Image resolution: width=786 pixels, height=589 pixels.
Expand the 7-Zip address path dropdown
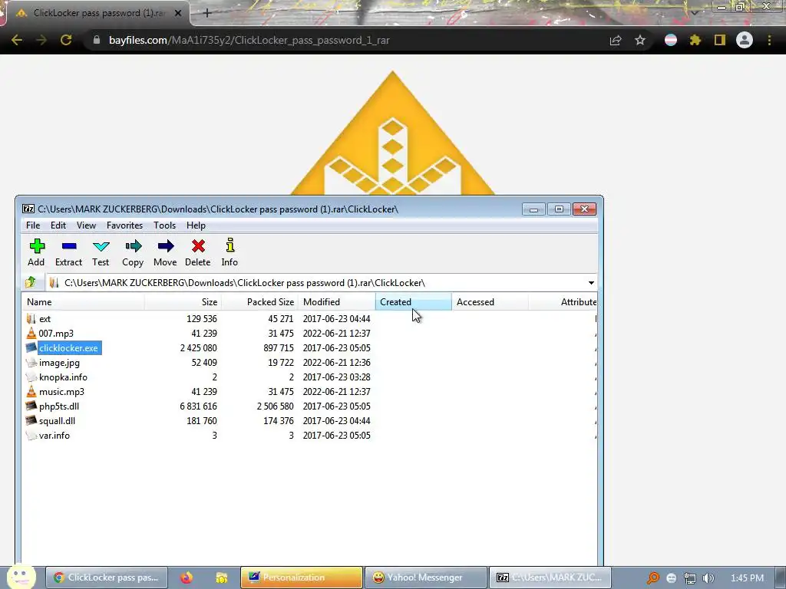(x=591, y=283)
